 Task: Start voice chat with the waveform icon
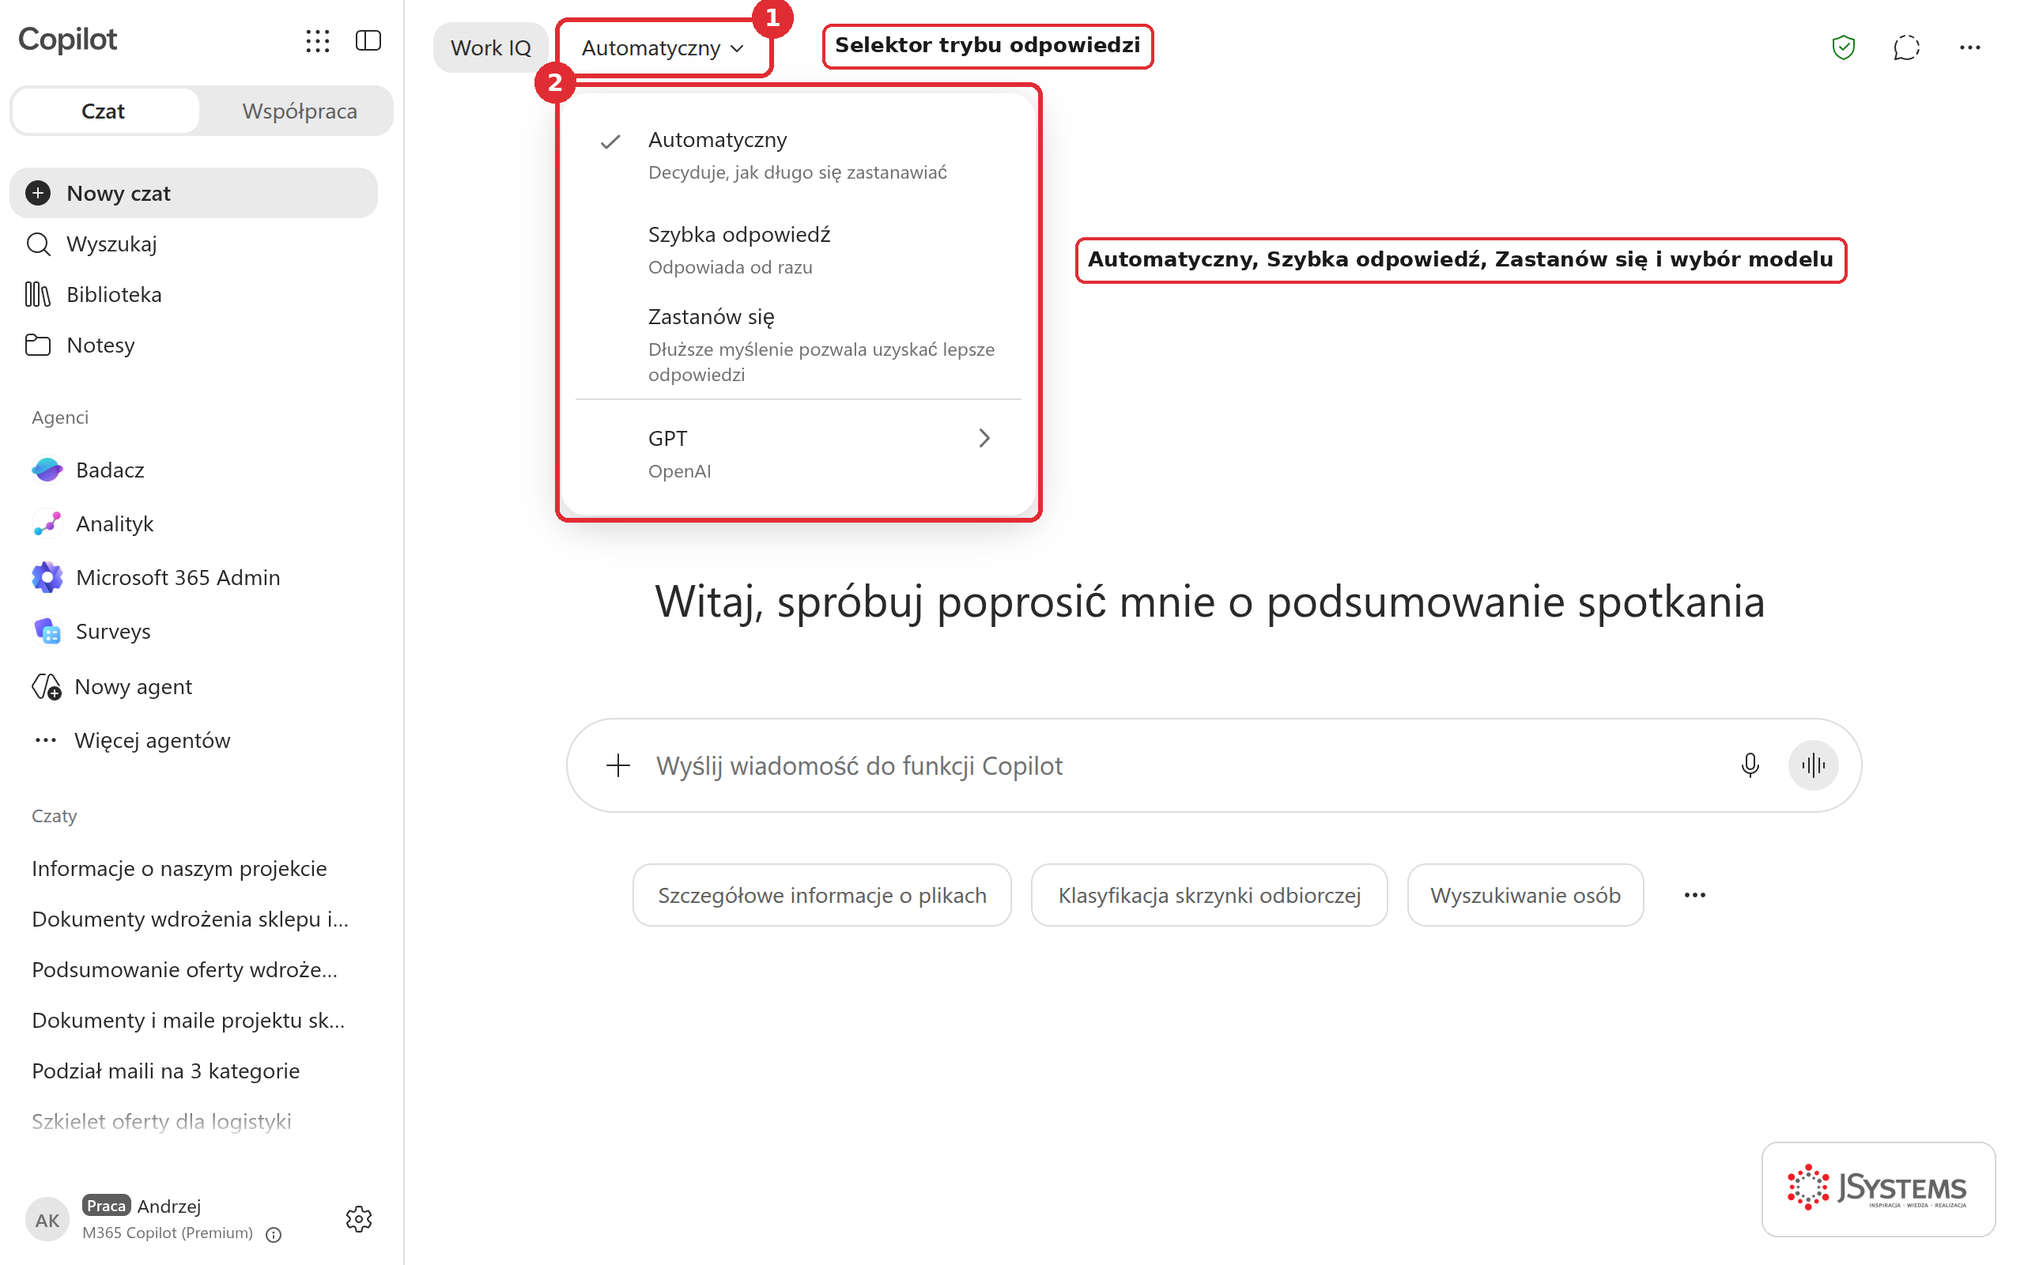click(1812, 765)
